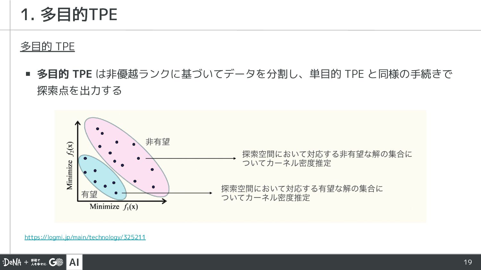This screenshot has height=270, width=481.
Task: Click the DeNA logo in footer
Action: [12, 262]
